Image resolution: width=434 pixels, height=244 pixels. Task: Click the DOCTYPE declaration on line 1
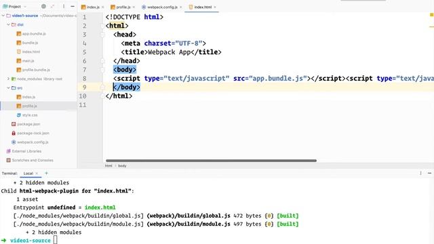pos(134,17)
